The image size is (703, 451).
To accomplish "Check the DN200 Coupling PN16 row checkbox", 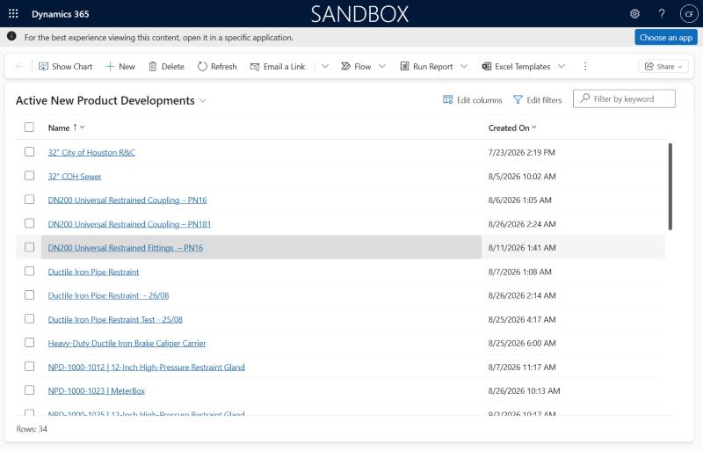I will point(29,200).
